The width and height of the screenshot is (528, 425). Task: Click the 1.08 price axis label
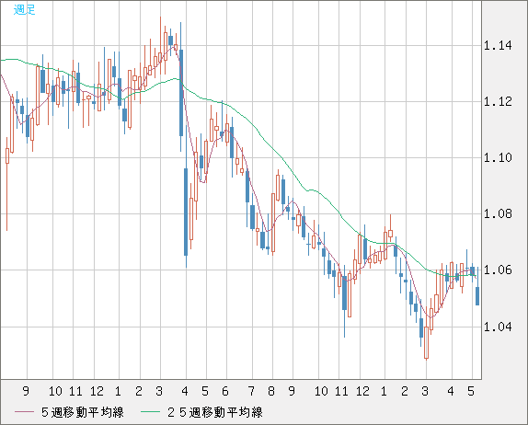(x=498, y=213)
